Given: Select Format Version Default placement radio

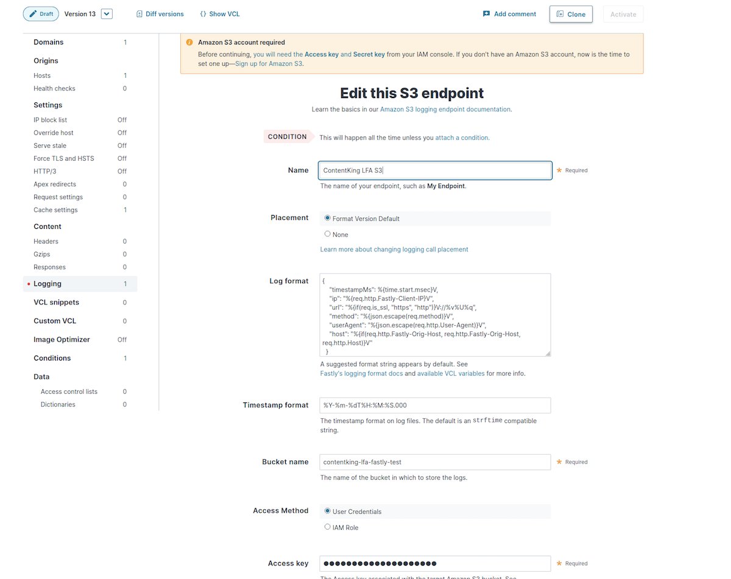Looking at the screenshot, I should coord(328,218).
